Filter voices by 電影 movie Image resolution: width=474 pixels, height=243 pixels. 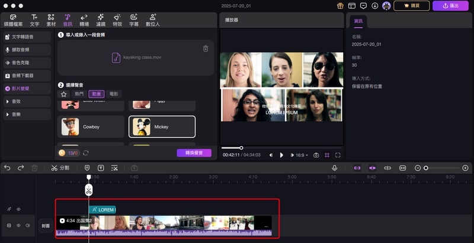coord(114,94)
